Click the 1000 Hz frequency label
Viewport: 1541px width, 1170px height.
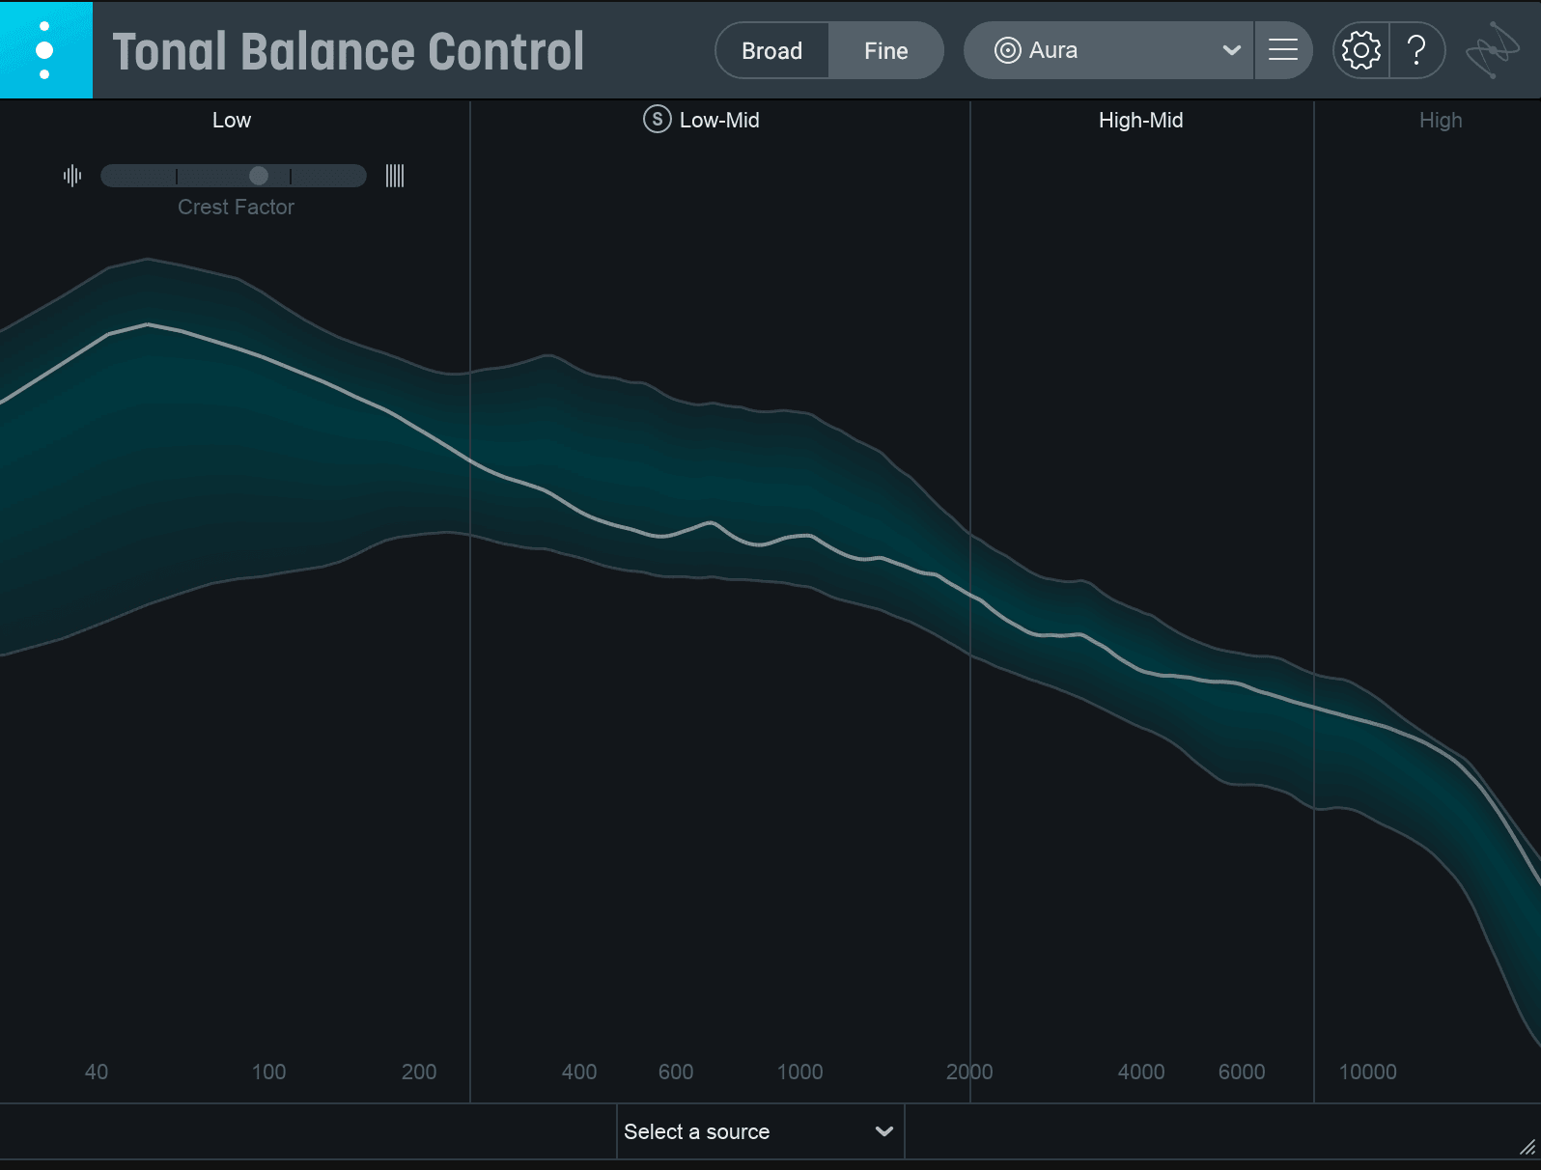tap(800, 1072)
